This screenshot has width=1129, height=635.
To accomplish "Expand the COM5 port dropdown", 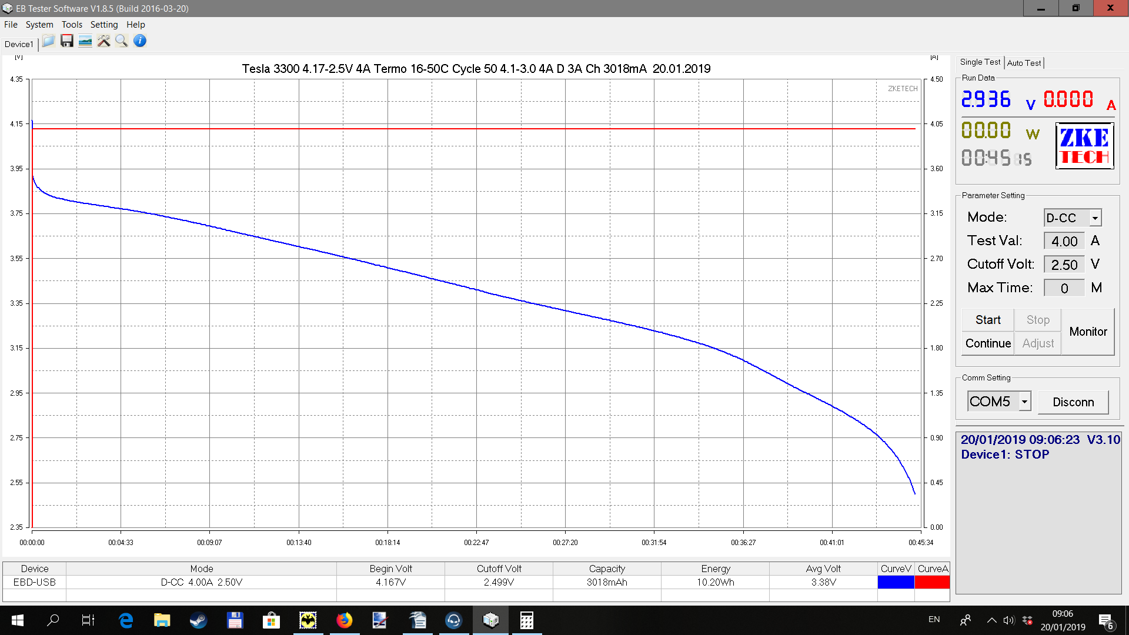I will (1024, 402).
